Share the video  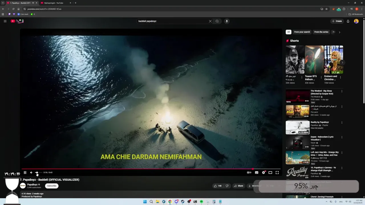[x=238, y=186]
